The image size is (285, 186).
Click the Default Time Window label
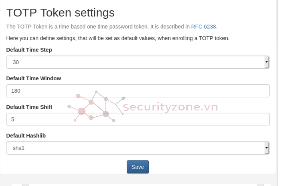click(x=34, y=78)
